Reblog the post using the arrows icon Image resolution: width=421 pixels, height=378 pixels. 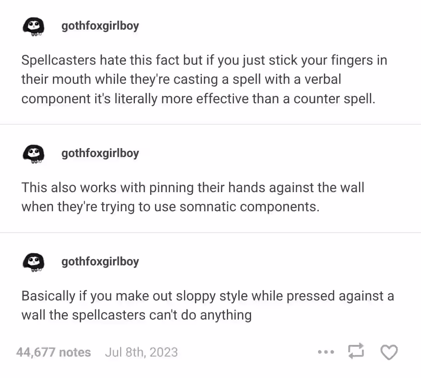(x=356, y=351)
